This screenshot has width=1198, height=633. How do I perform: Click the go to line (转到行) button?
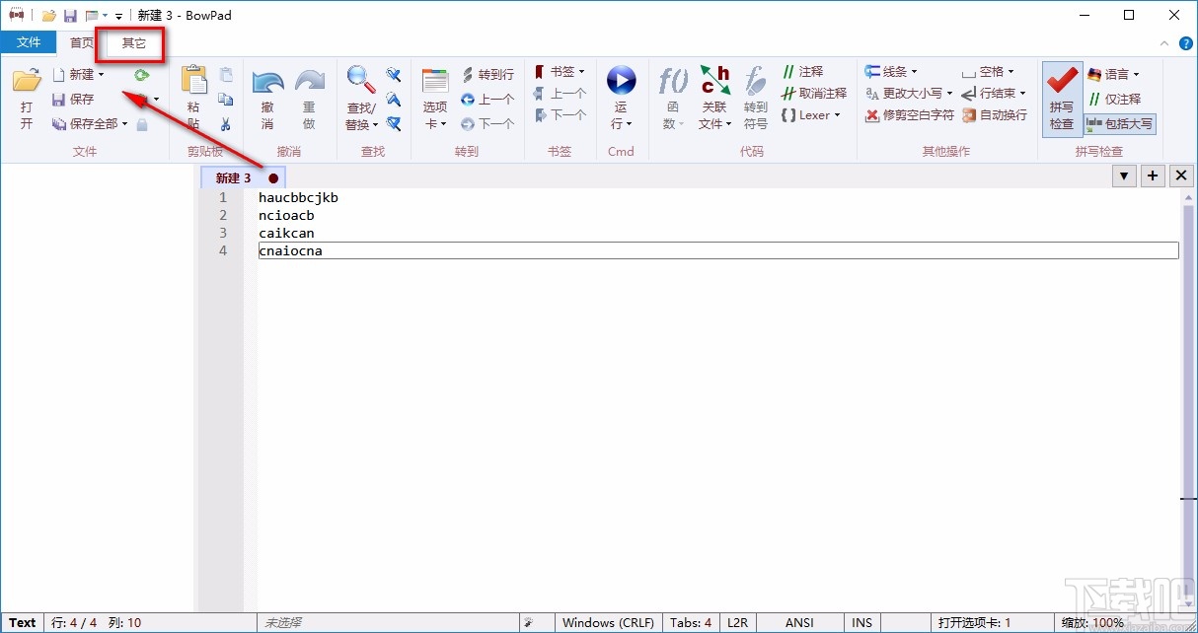[487, 74]
